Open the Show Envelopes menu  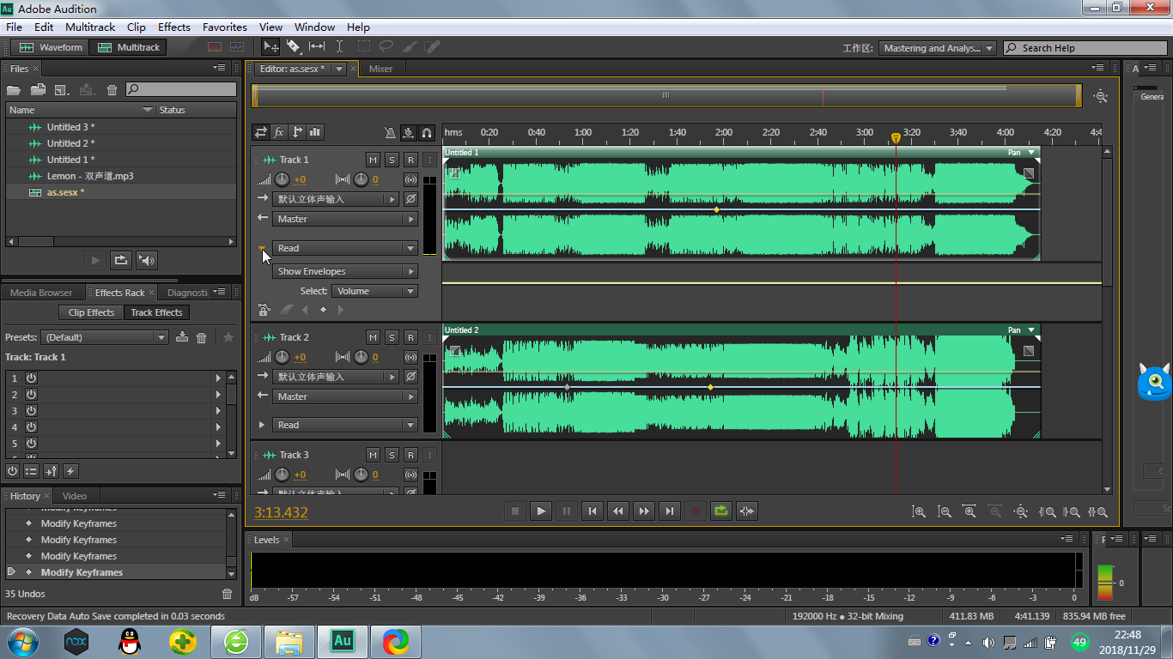point(345,271)
